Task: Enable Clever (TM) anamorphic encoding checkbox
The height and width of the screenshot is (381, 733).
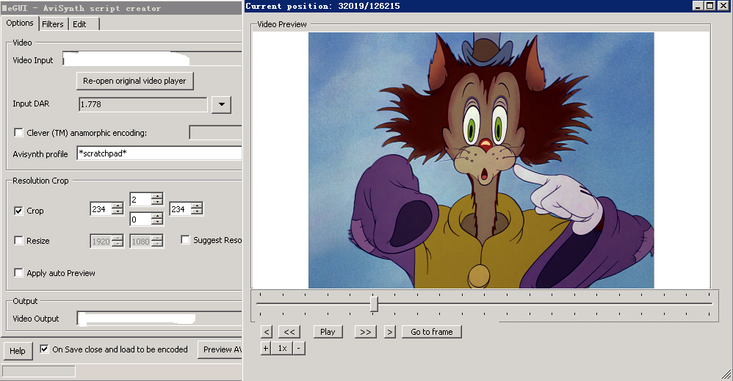Action: tap(18, 133)
